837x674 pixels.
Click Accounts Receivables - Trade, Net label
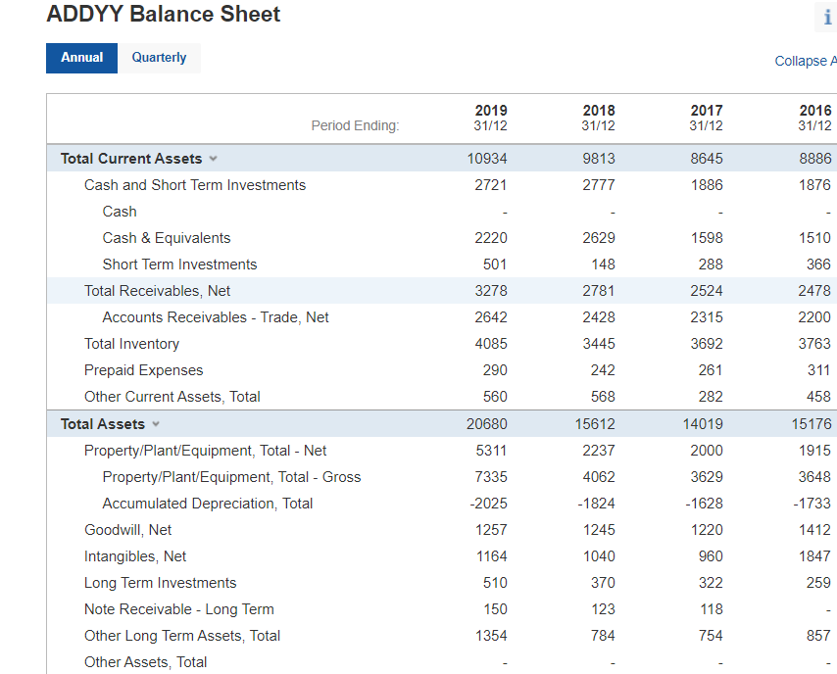(x=216, y=317)
